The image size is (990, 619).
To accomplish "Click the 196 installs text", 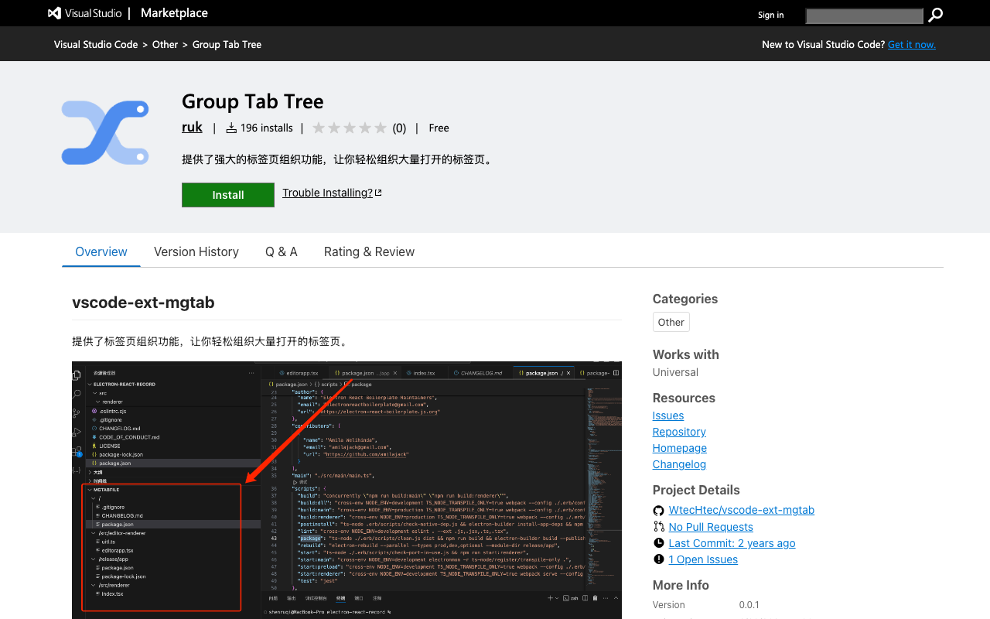I will (267, 128).
